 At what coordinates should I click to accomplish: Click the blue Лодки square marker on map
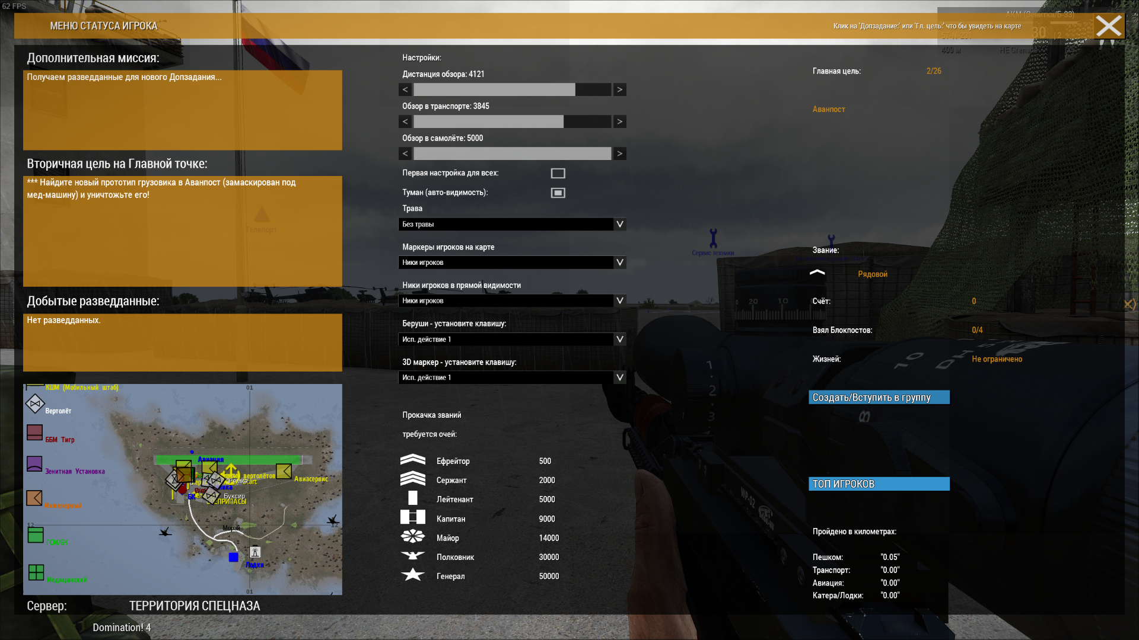(234, 557)
